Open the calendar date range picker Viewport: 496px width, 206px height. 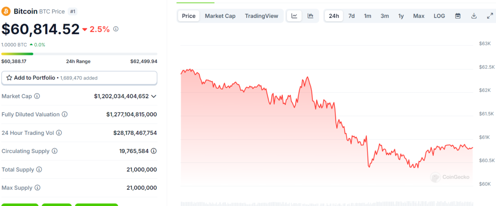458,16
